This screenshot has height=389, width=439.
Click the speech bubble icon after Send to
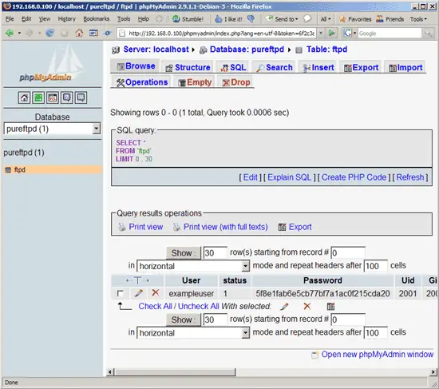(307, 19)
